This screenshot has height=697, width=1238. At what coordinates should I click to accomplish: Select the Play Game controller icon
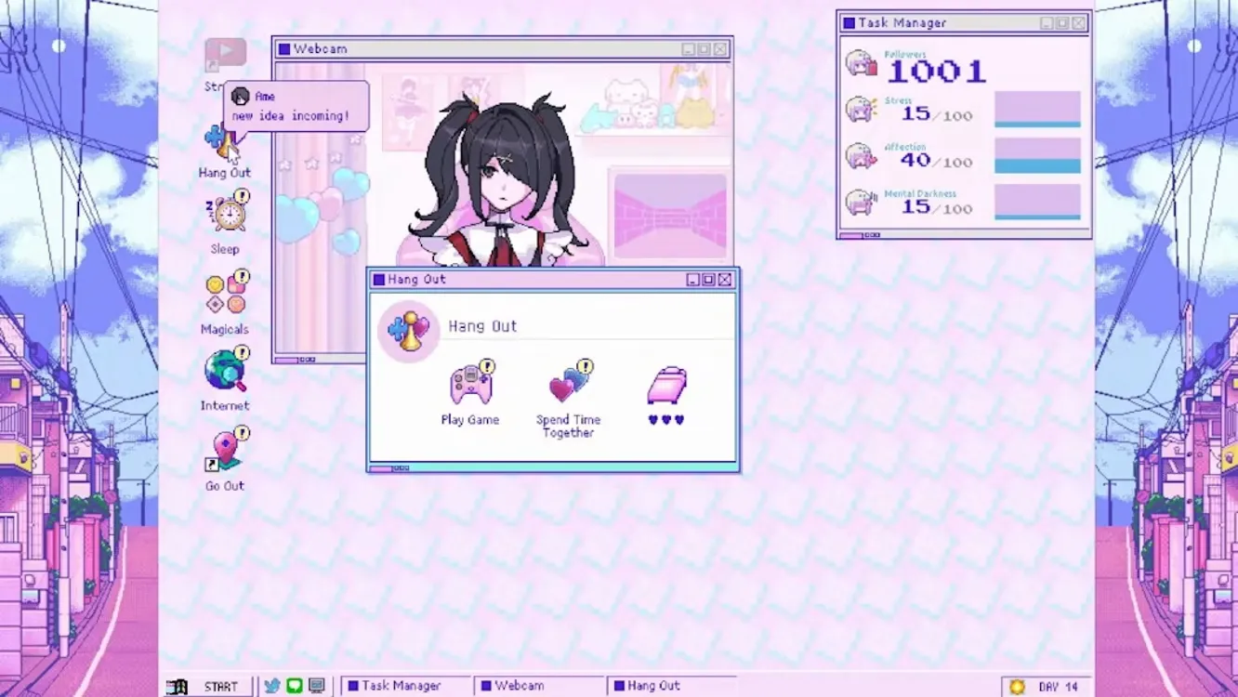pyautogui.click(x=470, y=386)
